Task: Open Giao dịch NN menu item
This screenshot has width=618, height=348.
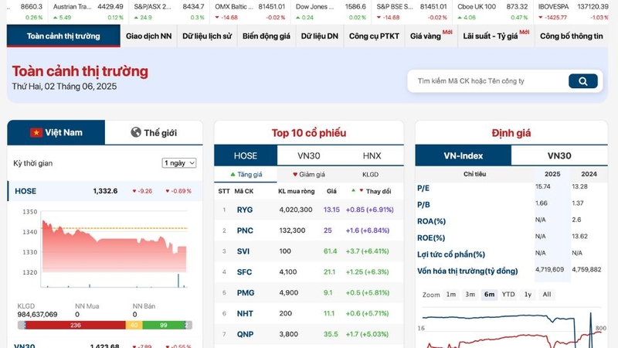Action: (x=148, y=36)
